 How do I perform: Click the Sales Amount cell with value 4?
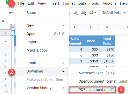(76, 49)
